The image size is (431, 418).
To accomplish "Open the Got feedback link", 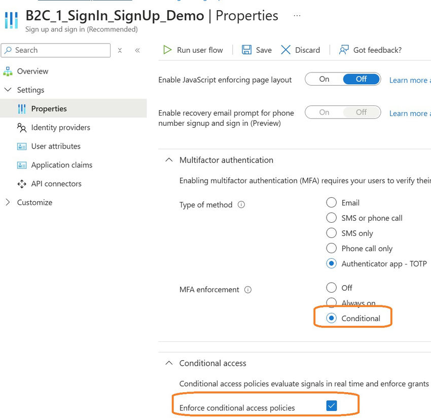I will pyautogui.click(x=377, y=50).
